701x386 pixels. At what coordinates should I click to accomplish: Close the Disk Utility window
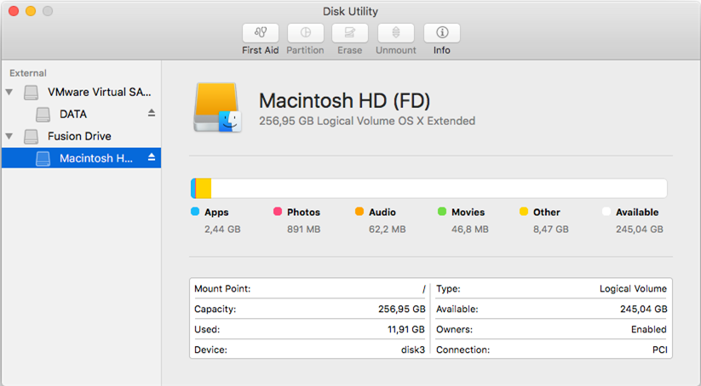click(x=14, y=11)
